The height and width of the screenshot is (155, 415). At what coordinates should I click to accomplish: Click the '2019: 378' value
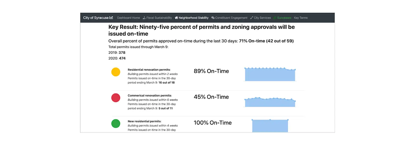point(117,52)
